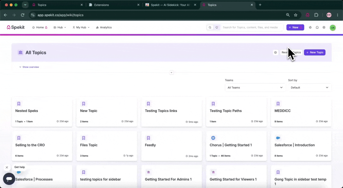
Task: View site information icon in the address bar
Action: pos(33,15)
